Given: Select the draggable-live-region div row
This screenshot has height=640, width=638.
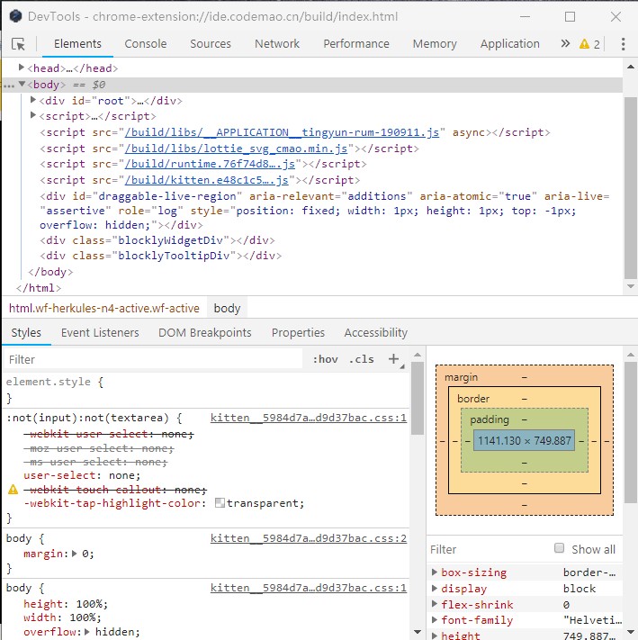Looking at the screenshot, I should pos(324,211).
